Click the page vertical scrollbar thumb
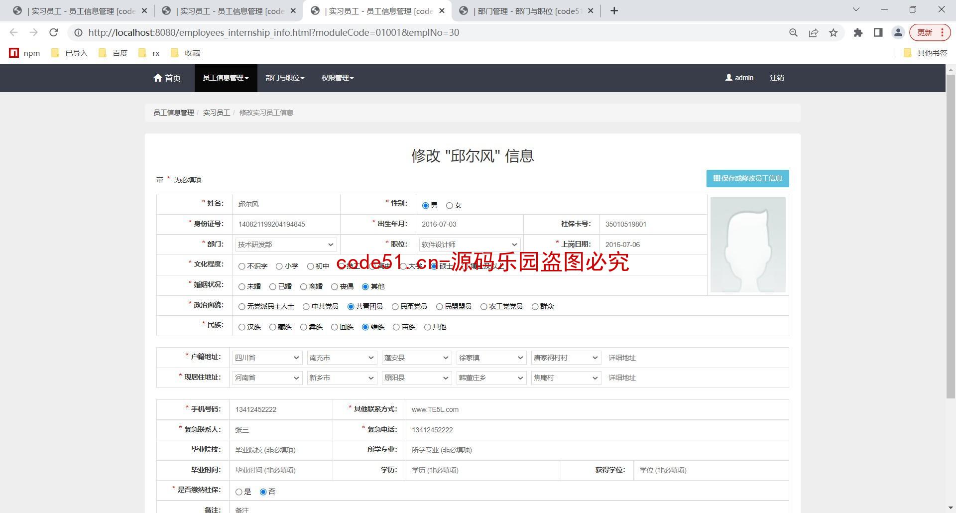Viewport: 956px width, 513px height. (951, 236)
